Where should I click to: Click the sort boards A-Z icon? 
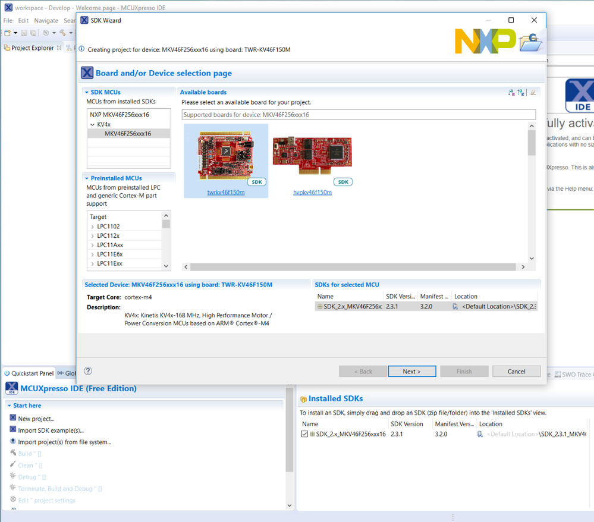point(511,92)
